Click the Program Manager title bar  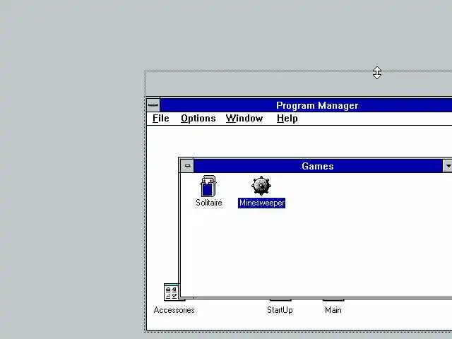pos(306,105)
